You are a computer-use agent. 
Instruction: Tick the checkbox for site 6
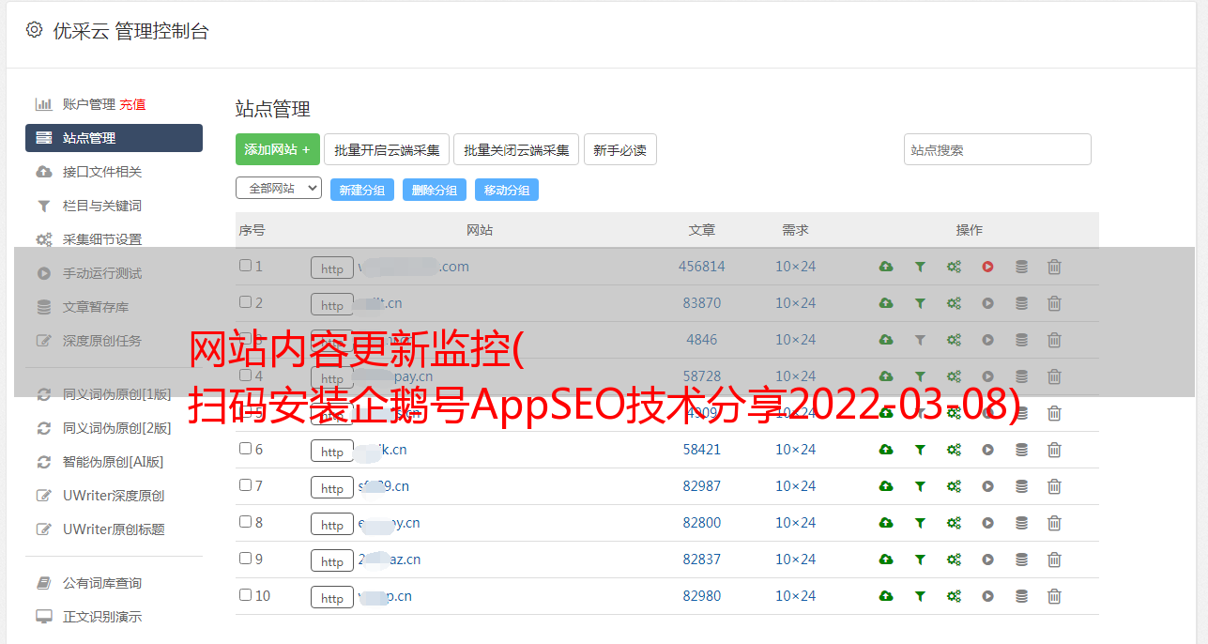coord(245,449)
